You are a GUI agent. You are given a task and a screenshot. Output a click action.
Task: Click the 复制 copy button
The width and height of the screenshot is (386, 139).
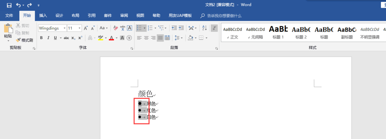click(x=22, y=33)
